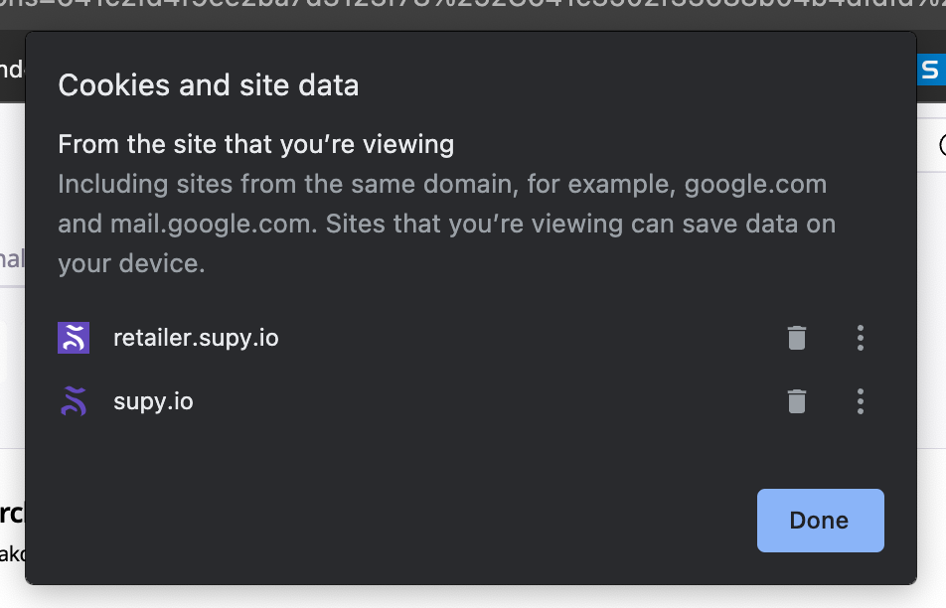Select the supy.io site name
The image size is (946, 608).
point(153,401)
